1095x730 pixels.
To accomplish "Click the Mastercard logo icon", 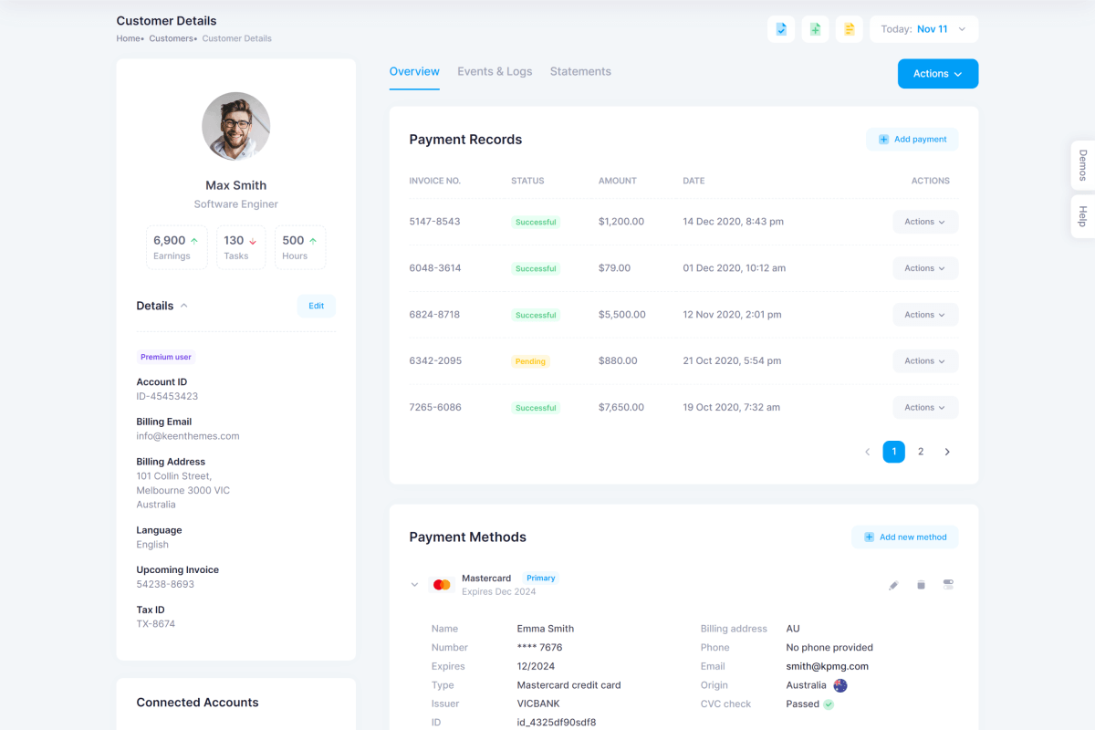I will click(442, 585).
